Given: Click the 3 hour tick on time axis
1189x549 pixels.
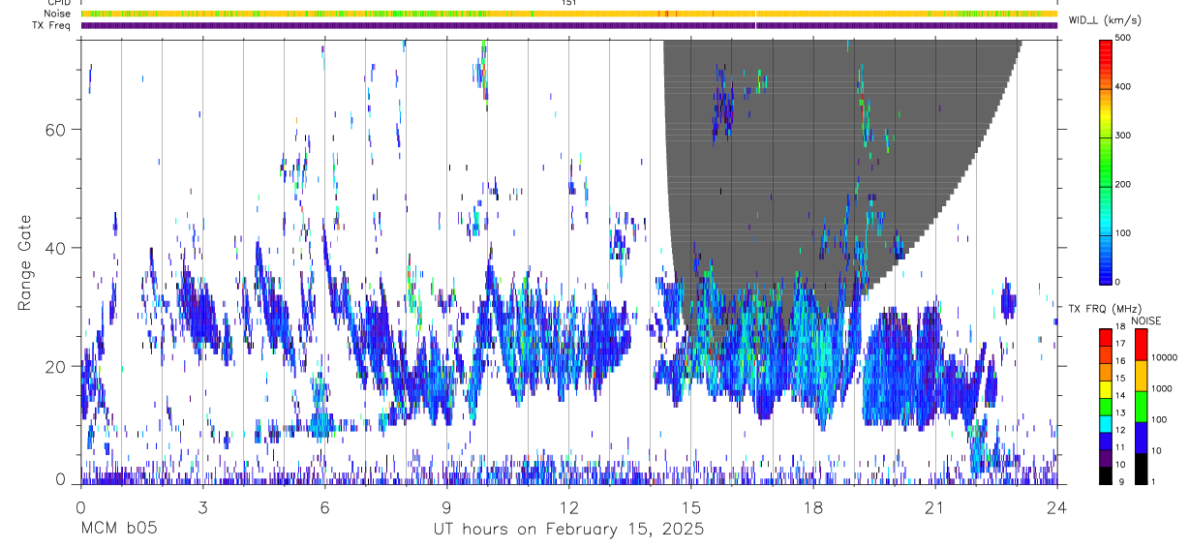Looking at the screenshot, I should [202, 507].
